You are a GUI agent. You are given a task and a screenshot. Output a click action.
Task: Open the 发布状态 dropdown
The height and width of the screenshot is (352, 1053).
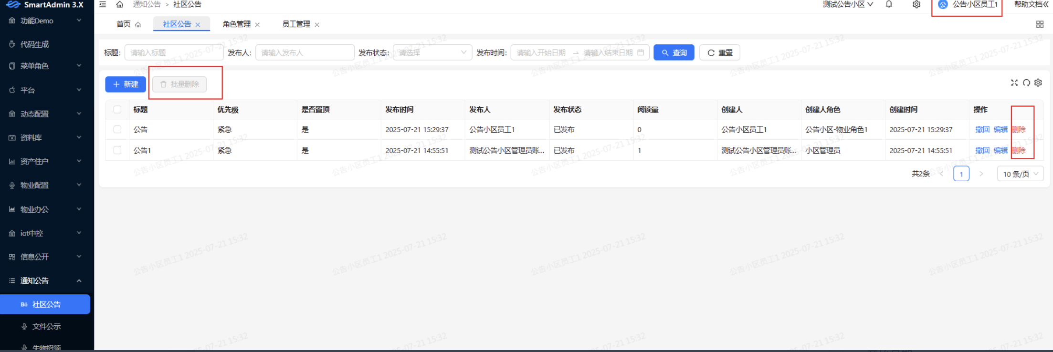point(432,52)
